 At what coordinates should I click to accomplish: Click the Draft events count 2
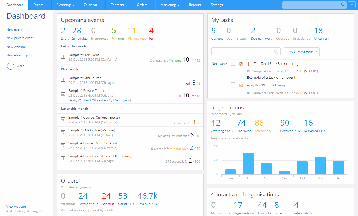[x=63, y=30]
